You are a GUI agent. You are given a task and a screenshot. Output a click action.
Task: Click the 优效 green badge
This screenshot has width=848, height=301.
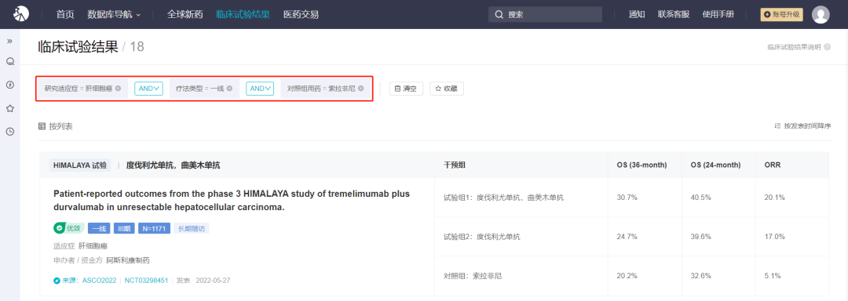68,228
